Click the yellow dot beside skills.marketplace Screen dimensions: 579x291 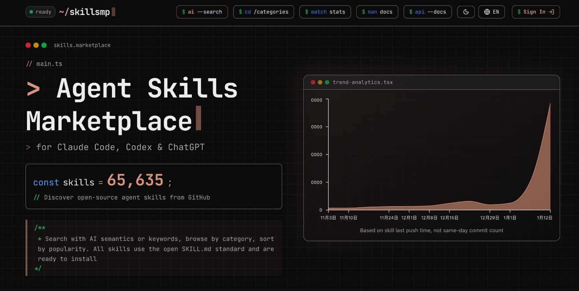[x=36, y=45]
